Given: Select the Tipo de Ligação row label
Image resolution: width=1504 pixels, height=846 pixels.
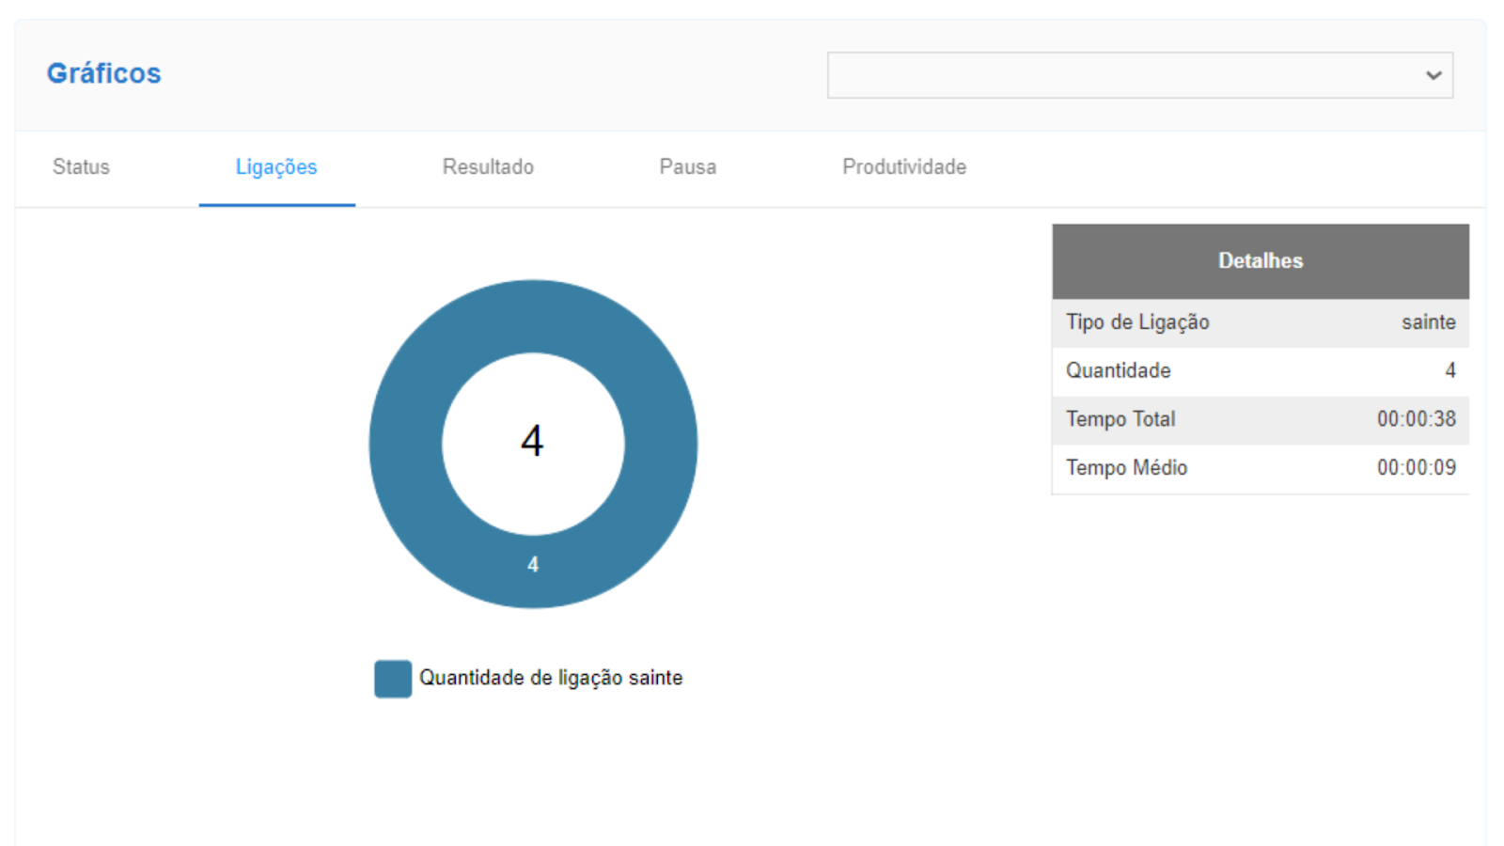Looking at the screenshot, I should [x=1137, y=322].
